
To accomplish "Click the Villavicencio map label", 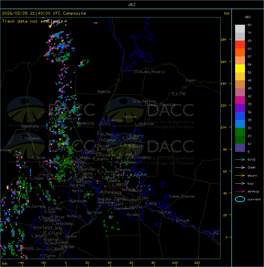I will point(64,118).
